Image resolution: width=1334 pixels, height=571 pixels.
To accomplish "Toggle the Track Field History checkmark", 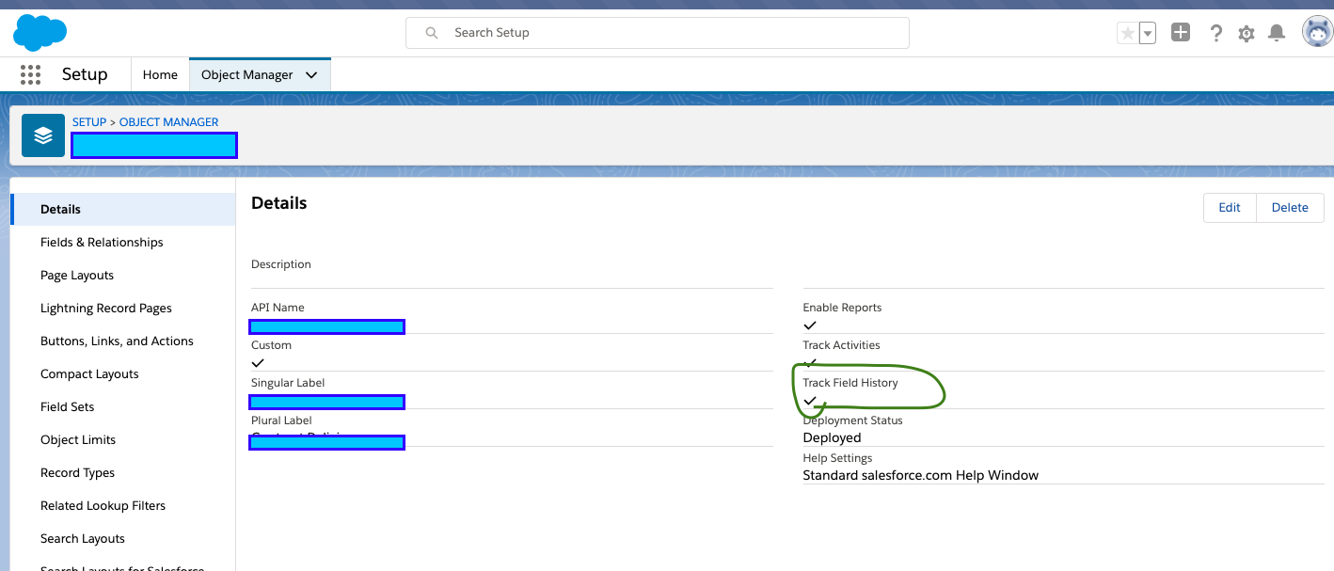I will [x=810, y=401].
